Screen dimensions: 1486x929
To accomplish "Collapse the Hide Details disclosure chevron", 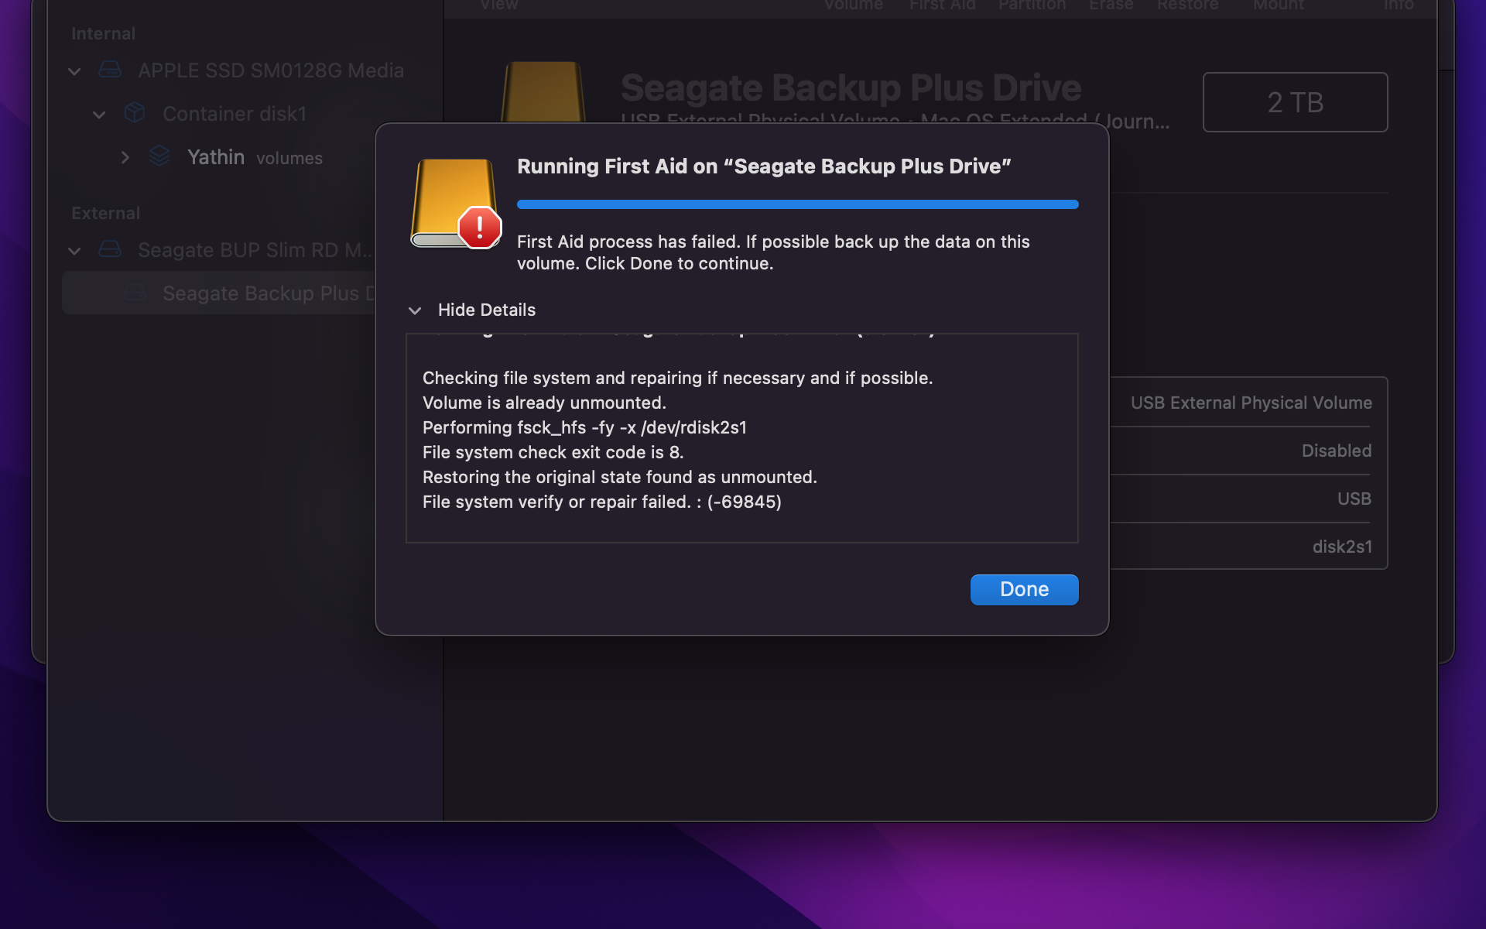I will pyautogui.click(x=415, y=310).
